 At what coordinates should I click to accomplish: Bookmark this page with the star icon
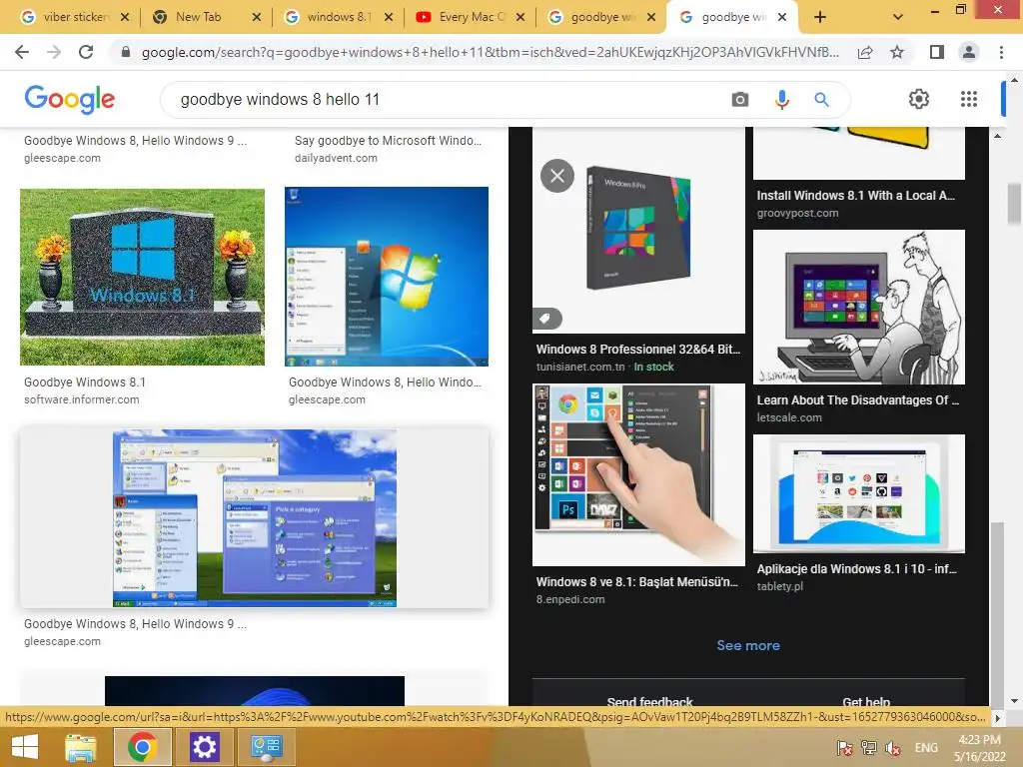(897, 52)
